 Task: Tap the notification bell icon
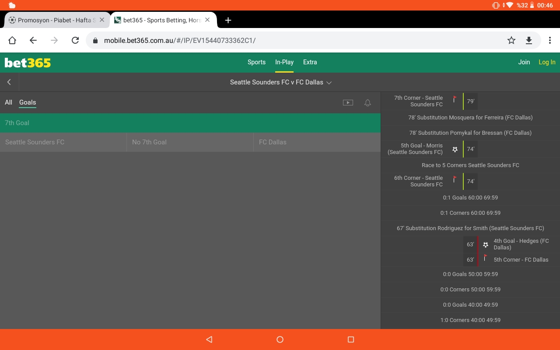coord(367,103)
